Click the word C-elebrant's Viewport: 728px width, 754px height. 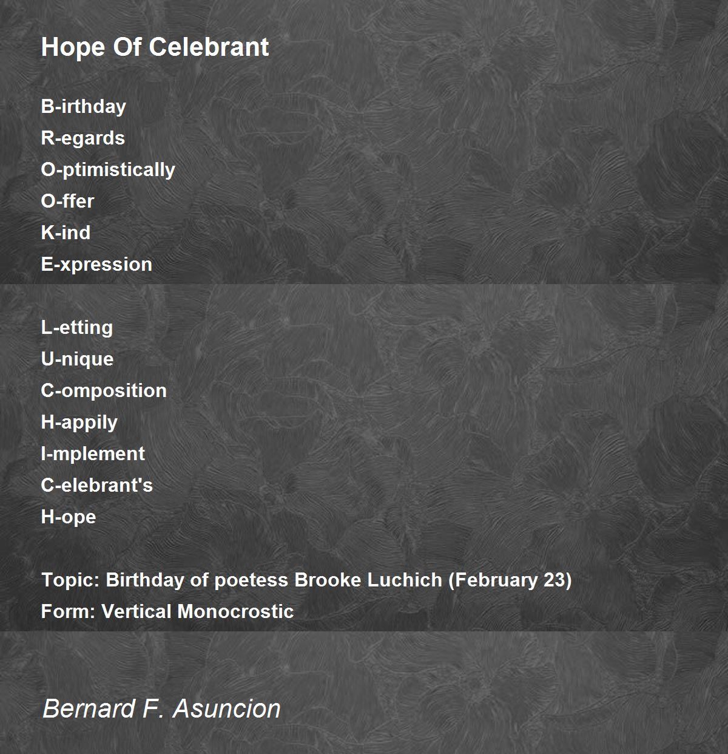click(x=97, y=485)
